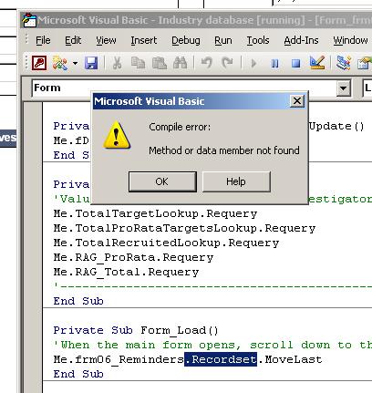This screenshot has height=393, width=372.
Task: Save the project with the floppy disk icon
Action: coord(91,63)
